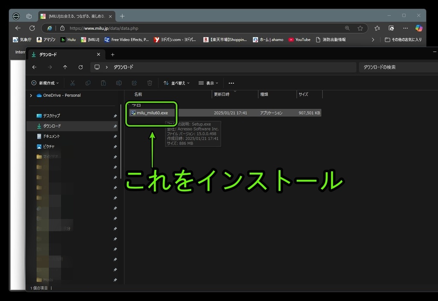
Task: Open the ホーム | ahamo bookmark
Action: point(268,40)
